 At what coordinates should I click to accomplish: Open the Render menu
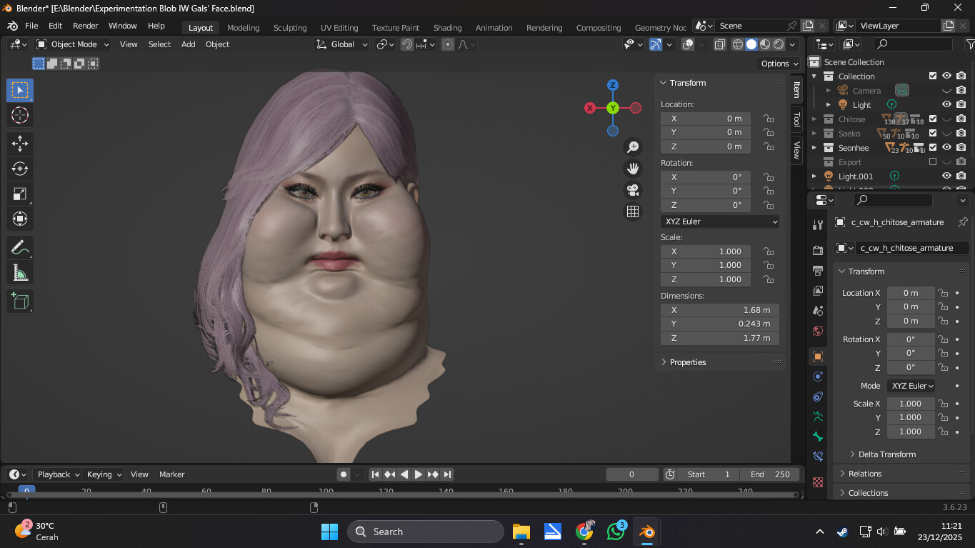click(x=86, y=26)
